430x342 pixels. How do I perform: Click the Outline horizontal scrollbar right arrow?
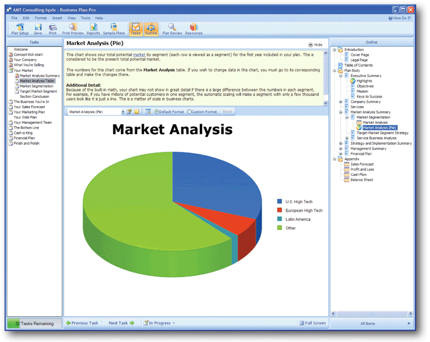click(x=410, y=314)
